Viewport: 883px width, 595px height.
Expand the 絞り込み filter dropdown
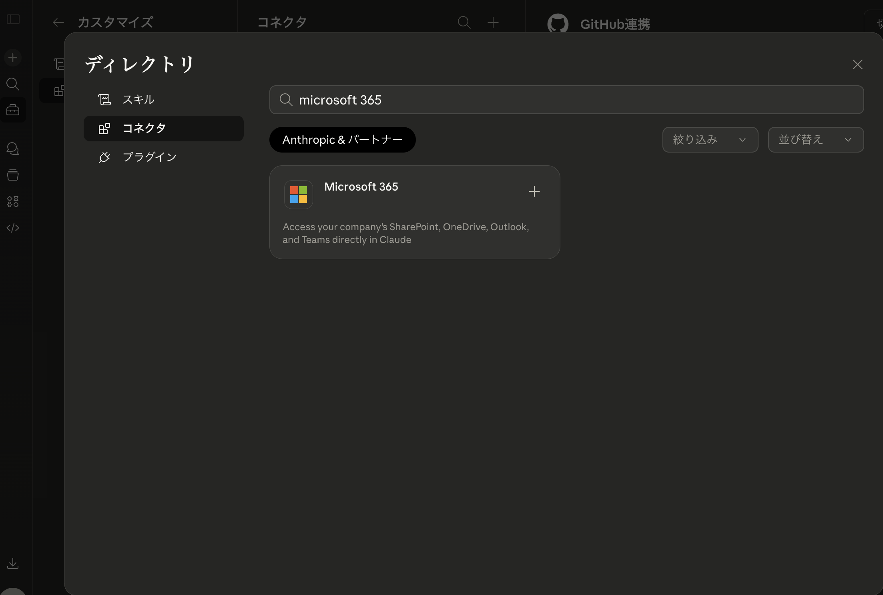point(710,140)
